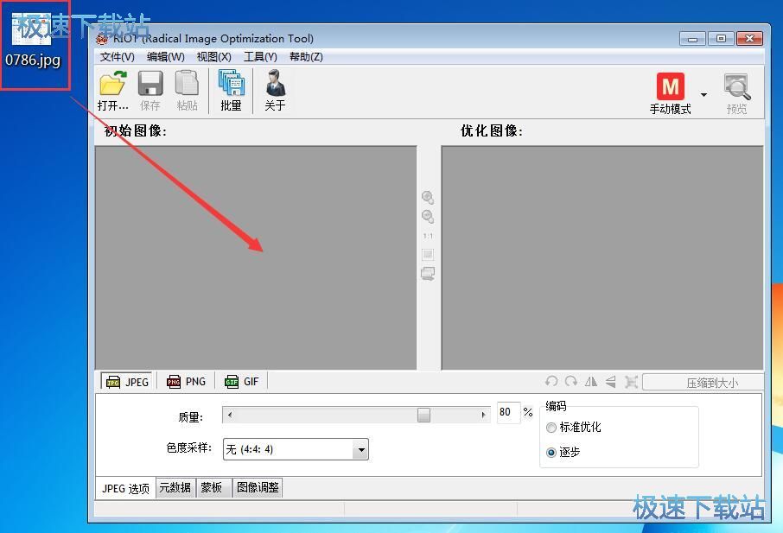Click the 优化图像 preview pane

coord(602,257)
